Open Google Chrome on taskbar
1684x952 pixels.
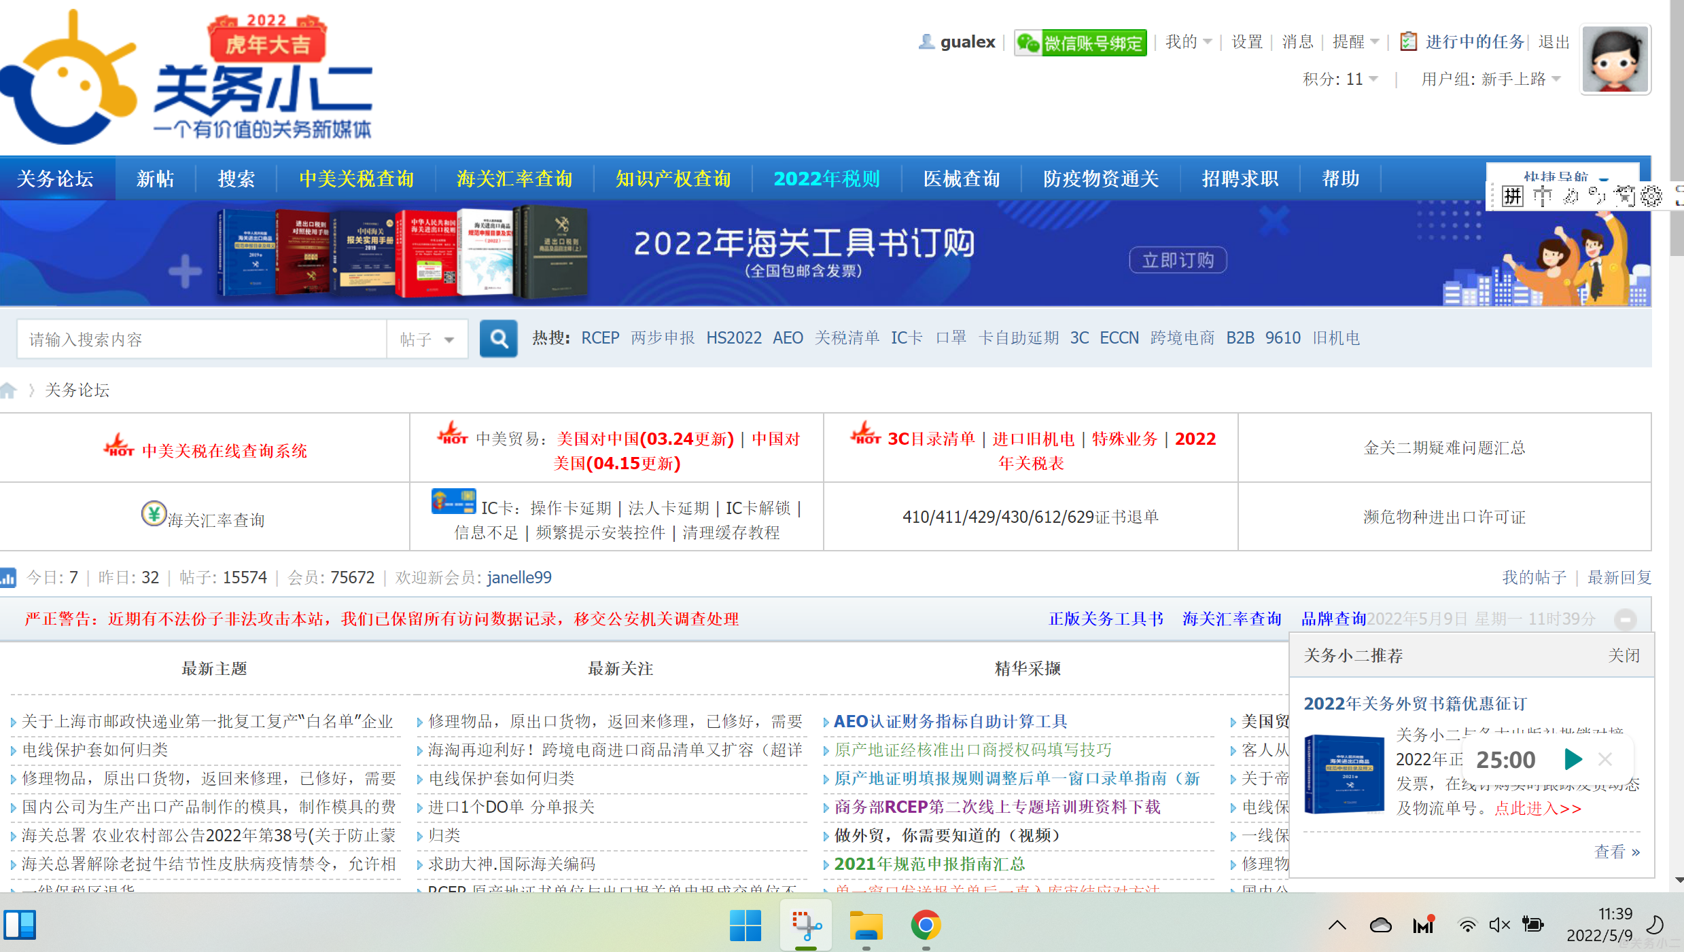click(x=926, y=925)
